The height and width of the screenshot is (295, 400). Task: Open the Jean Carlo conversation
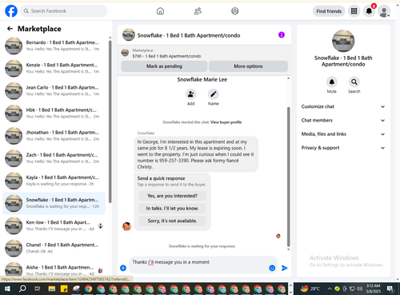click(54, 90)
